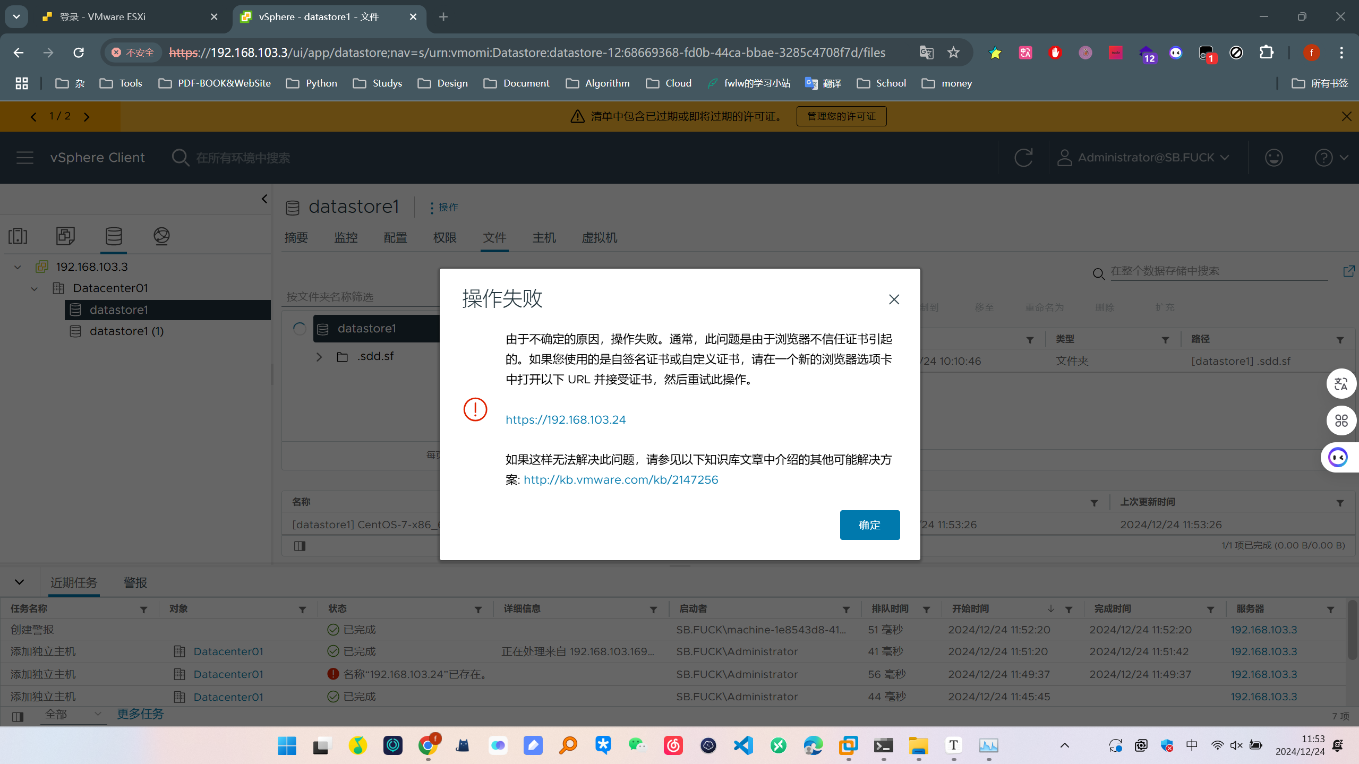Open the vSphere Client global search field
This screenshot has height=764, width=1359.
pyautogui.click(x=243, y=158)
